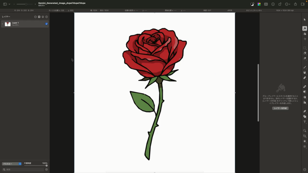This screenshot has width=308, height=173.
Task: Select the Pen tool
Action: point(305,111)
